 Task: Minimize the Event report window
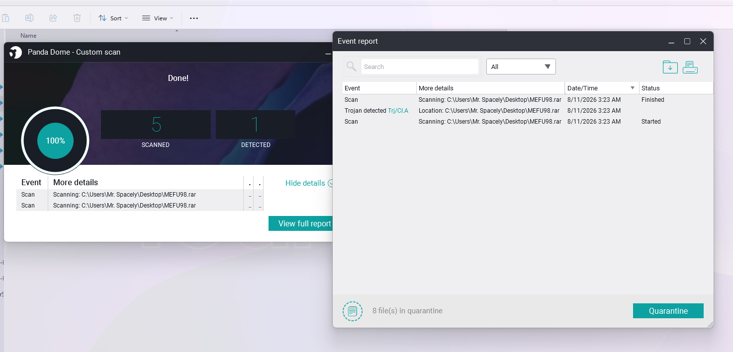[x=671, y=42]
